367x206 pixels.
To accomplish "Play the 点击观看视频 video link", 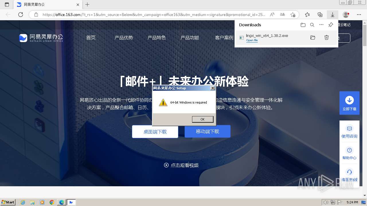I will (181, 165).
